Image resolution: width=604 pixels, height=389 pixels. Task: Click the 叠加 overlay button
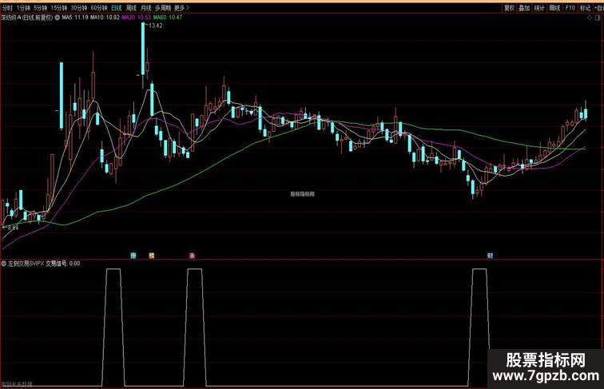click(524, 8)
